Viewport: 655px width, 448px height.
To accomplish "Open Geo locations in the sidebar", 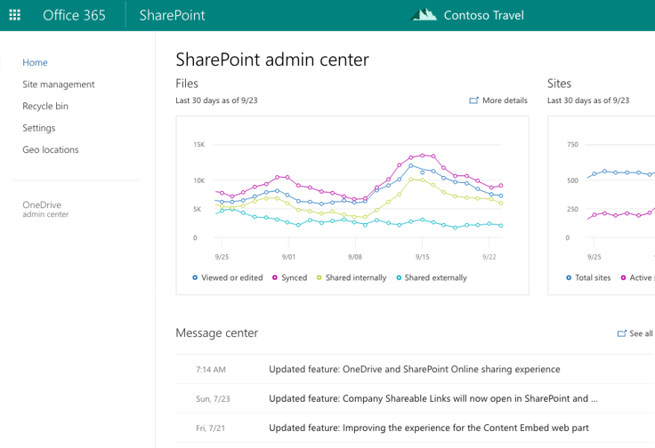I will coord(51,150).
